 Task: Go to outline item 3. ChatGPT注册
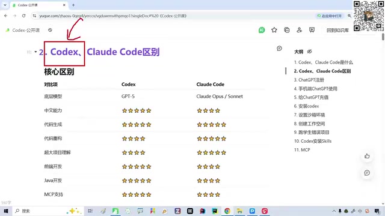(x=309, y=80)
